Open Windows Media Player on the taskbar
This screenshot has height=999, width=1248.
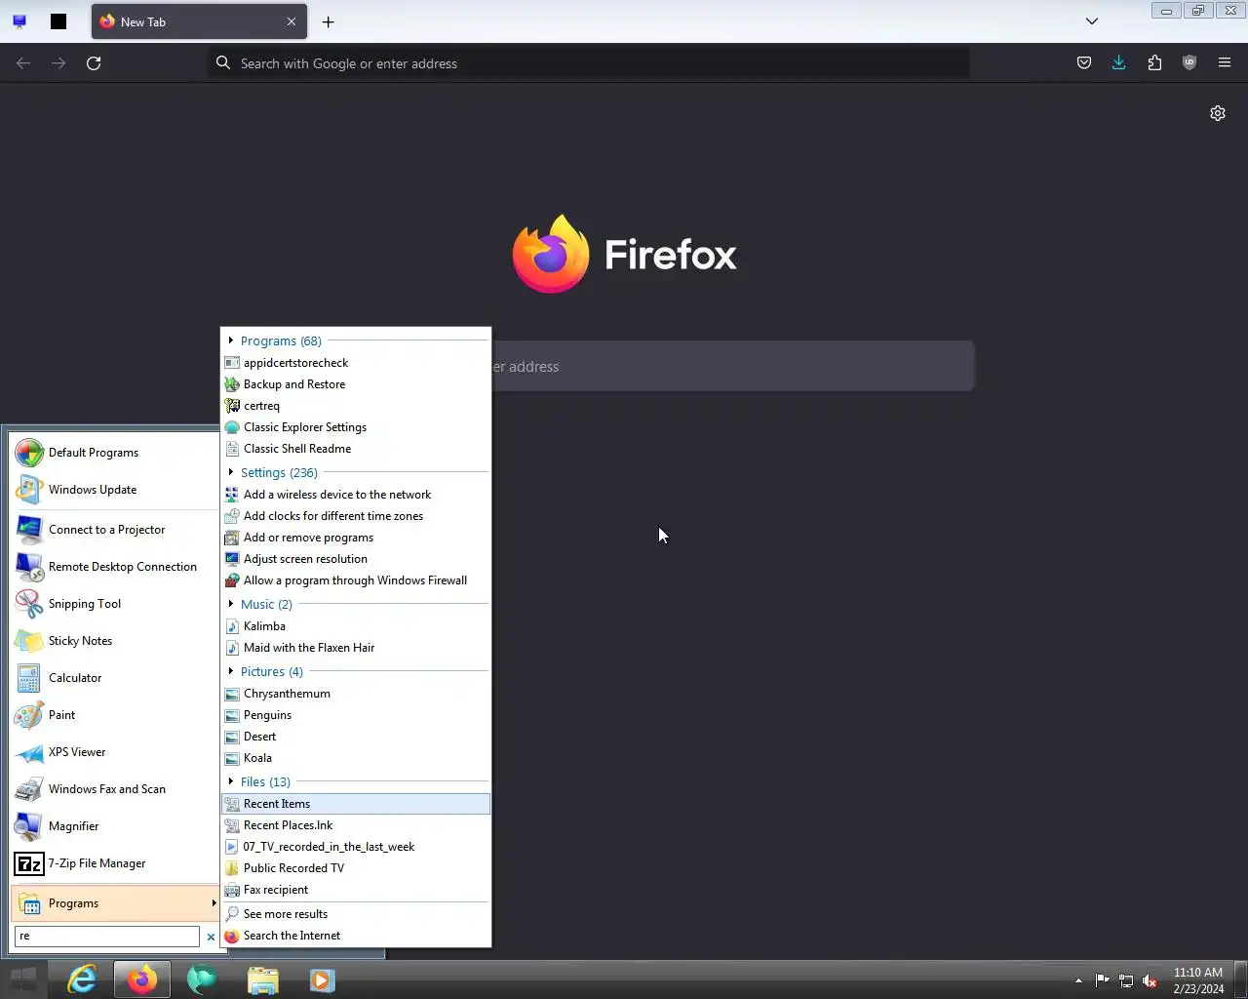click(x=323, y=979)
